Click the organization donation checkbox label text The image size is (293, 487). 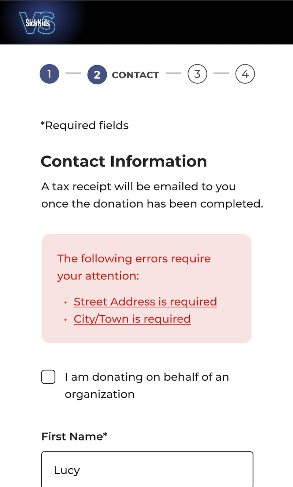point(147,385)
